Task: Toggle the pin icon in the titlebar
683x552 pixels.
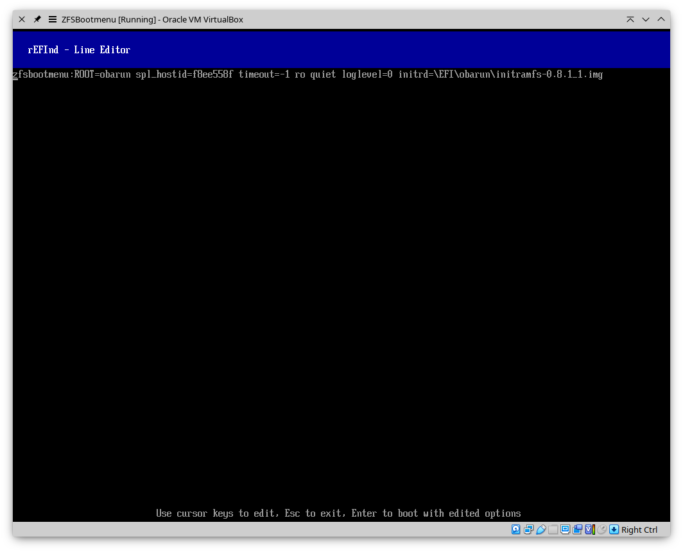Action: [x=37, y=19]
